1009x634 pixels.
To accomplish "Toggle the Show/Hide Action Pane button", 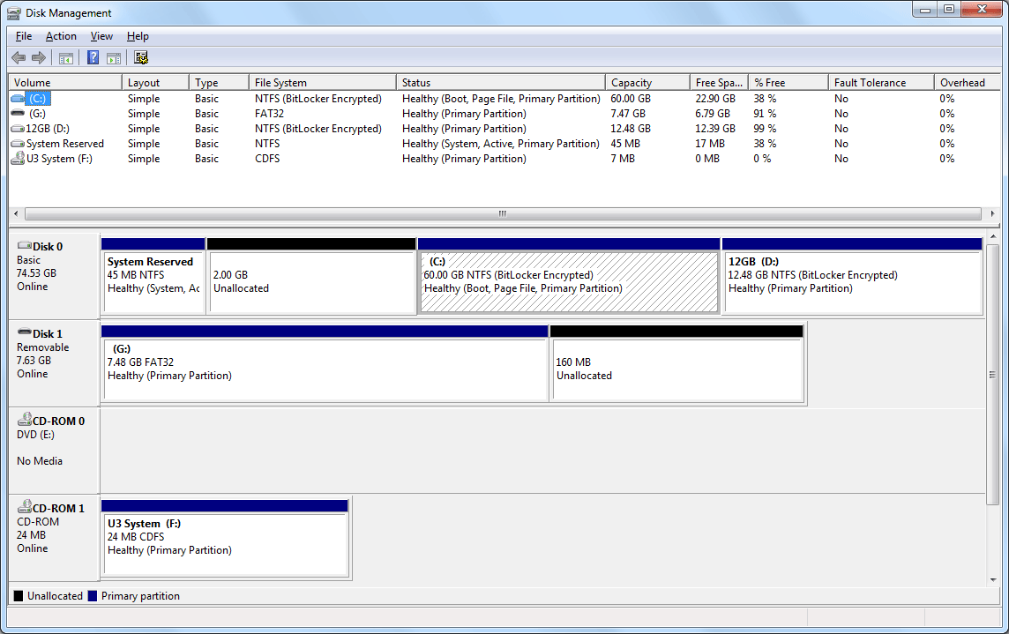I will (114, 58).
